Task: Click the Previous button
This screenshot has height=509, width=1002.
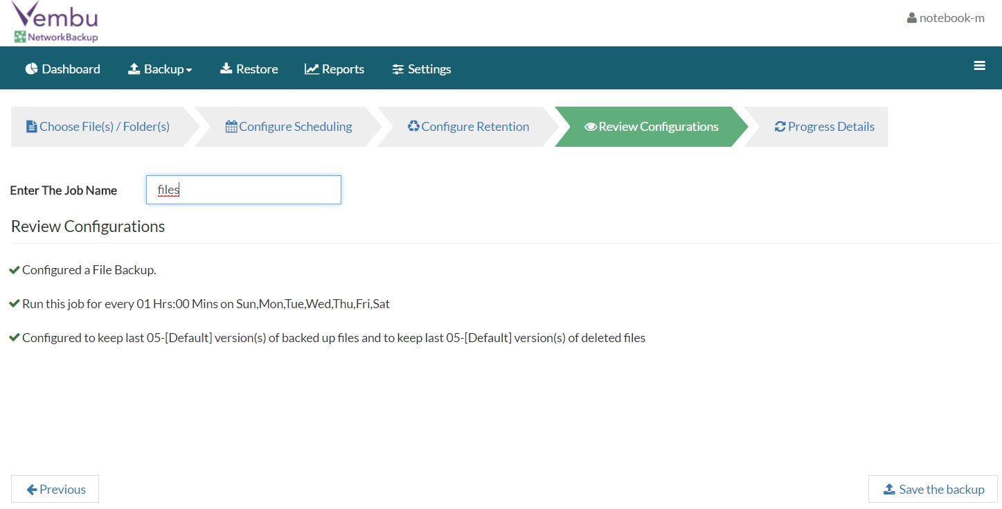Action: (55, 489)
